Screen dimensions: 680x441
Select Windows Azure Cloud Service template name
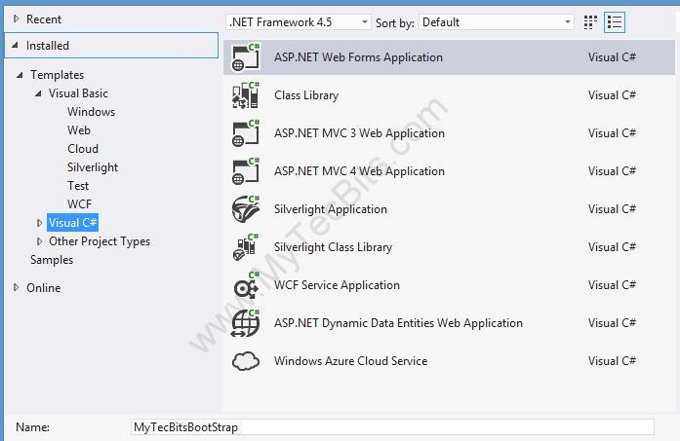coord(350,361)
